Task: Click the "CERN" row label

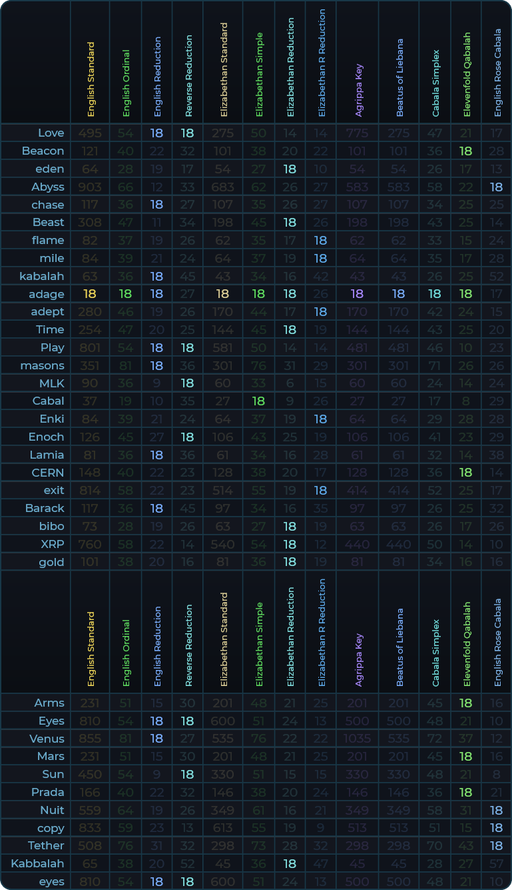Action: tap(48, 473)
